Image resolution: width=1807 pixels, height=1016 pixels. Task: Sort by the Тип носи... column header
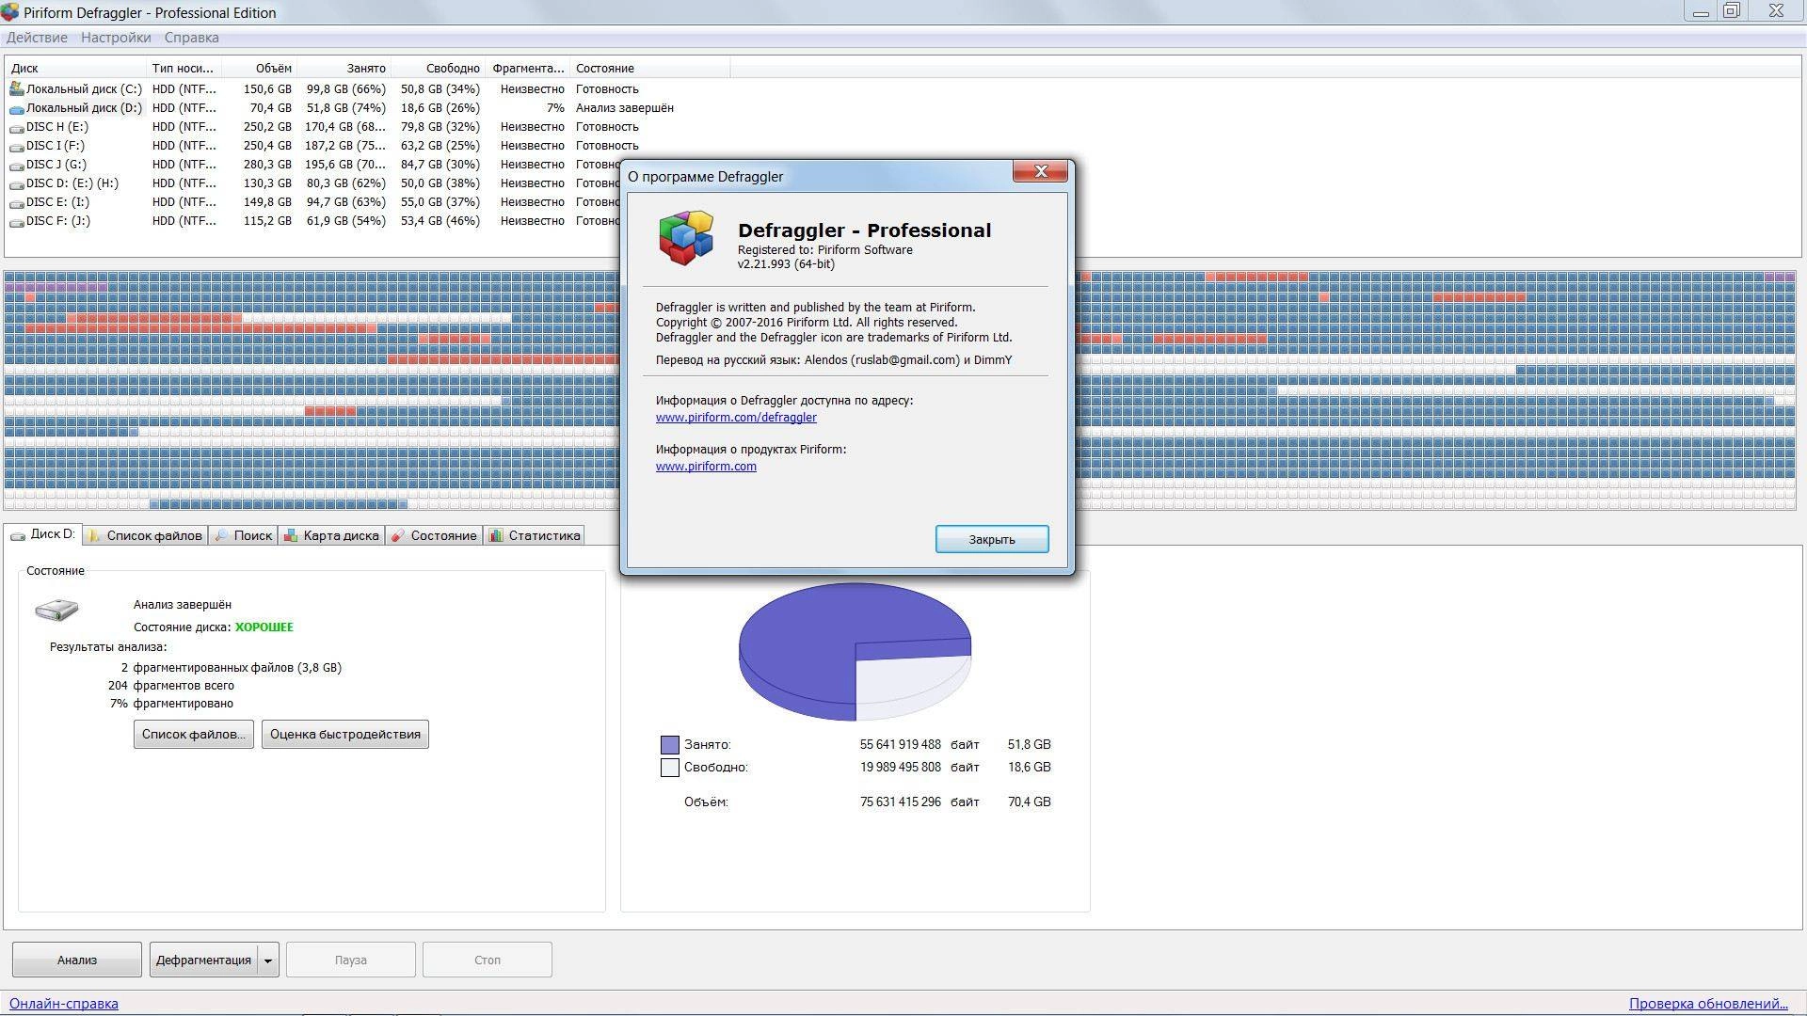pyautogui.click(x=184, y=68)
